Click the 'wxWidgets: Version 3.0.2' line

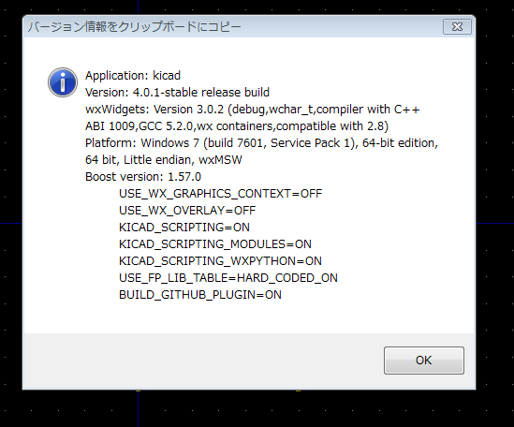[253, 110]
